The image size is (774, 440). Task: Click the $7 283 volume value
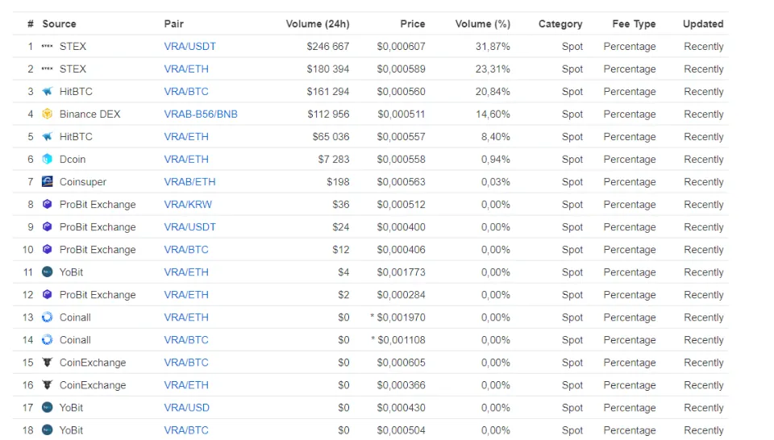pyautogui.click(x=334, y=160)
